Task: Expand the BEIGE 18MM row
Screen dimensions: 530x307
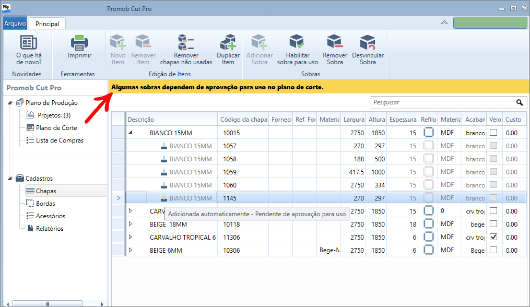Action: pyautogui.click(x=131, y=224)
